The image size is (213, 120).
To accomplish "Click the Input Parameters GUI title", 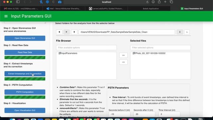I will [x=31, y=16].
